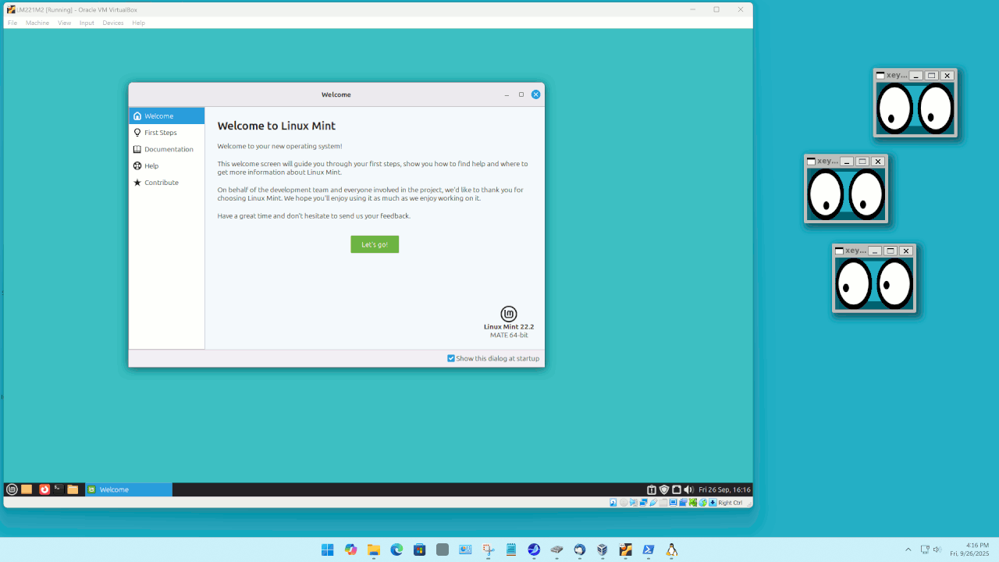Click the Mint panel volume speaker icon

(x=688, y=489)
